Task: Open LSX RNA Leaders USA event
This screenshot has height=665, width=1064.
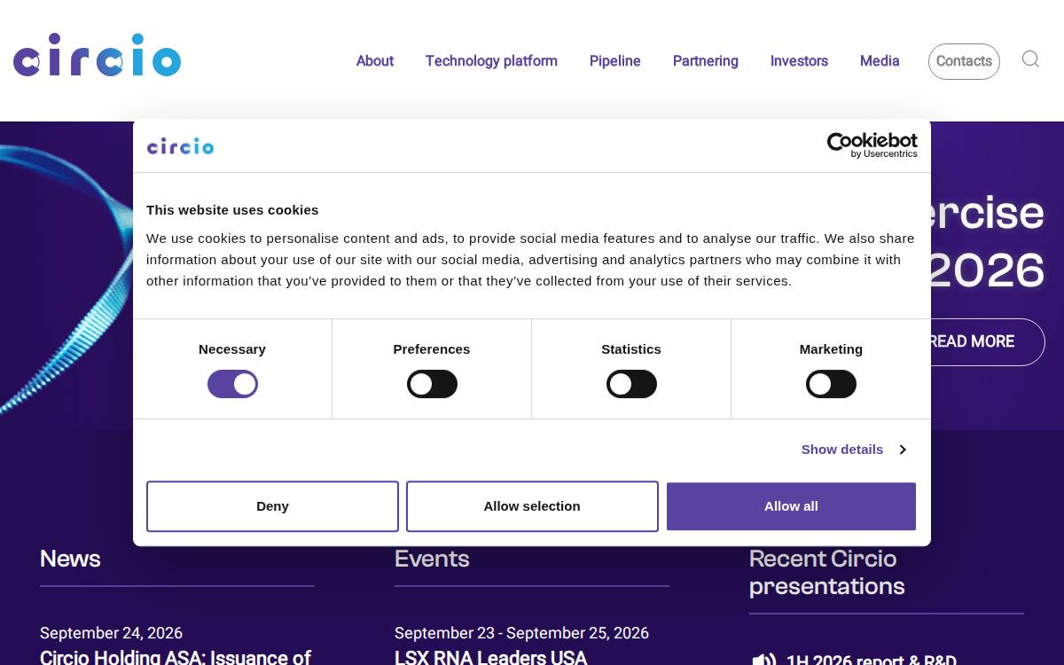Action: (x=490, y=657)
